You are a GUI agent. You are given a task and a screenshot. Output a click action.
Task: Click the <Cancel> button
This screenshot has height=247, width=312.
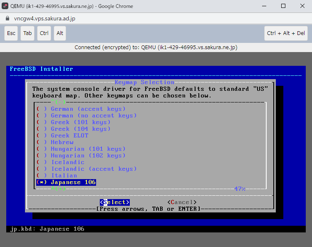coord(182,202)
